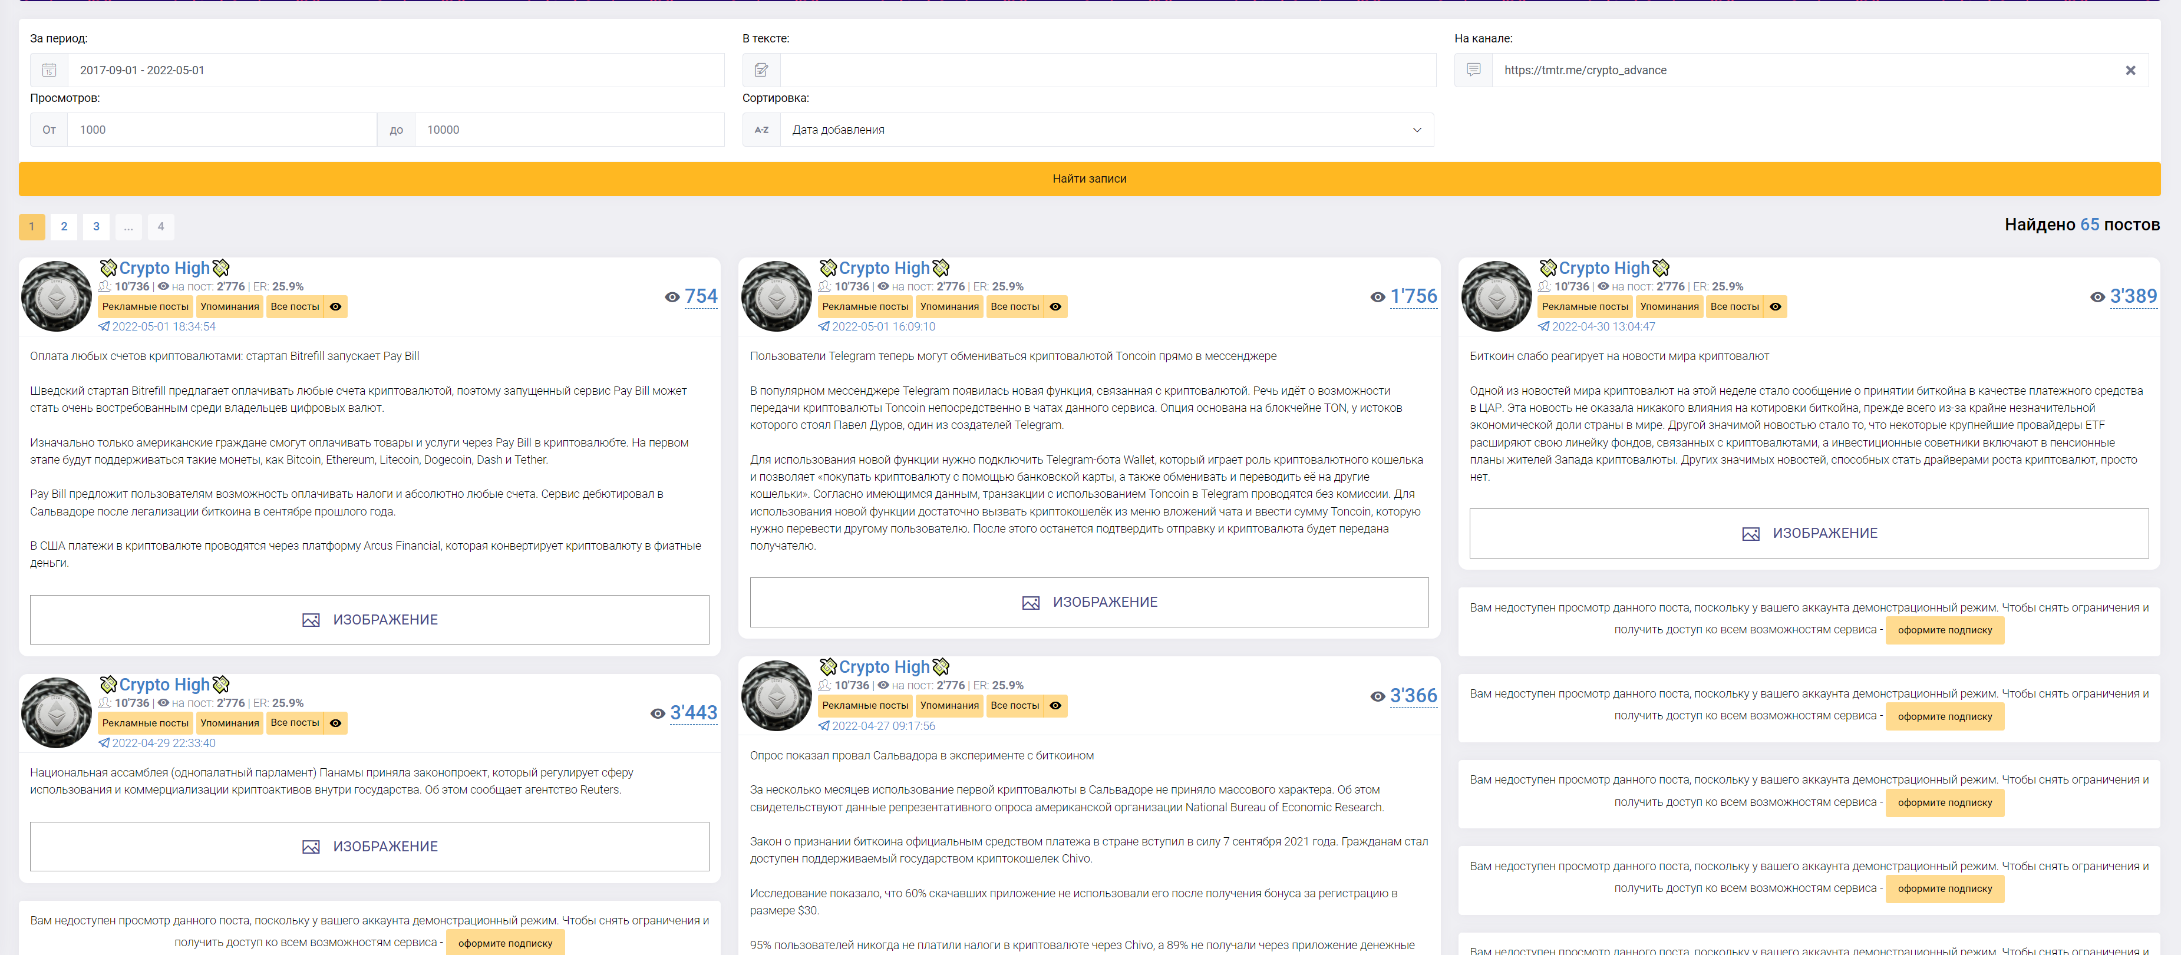Open telegram link dated 2022-05-01 18:34:54
The height and width of the screenshot is (955, 2181).
[163, 327]
